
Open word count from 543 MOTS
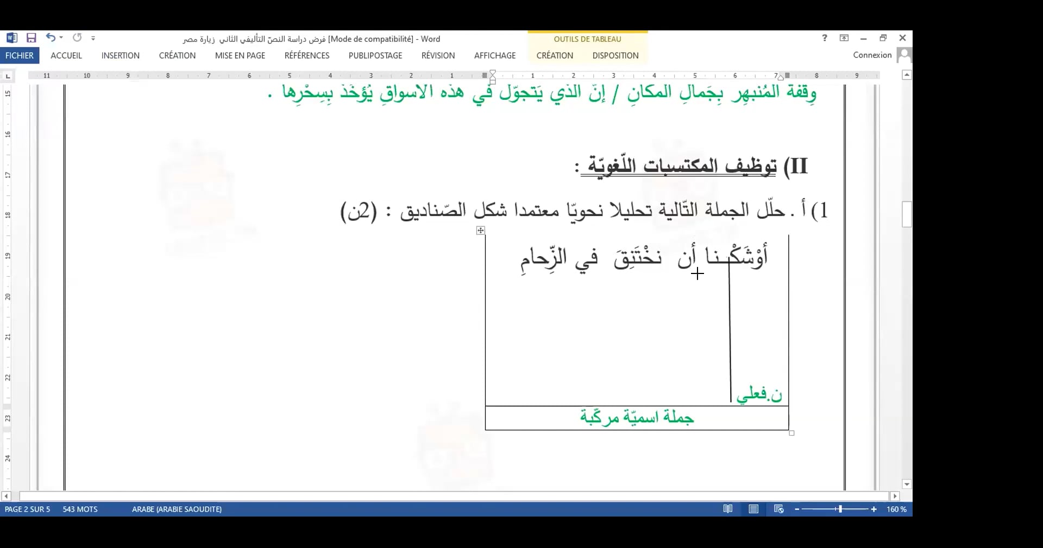point(80,509)
